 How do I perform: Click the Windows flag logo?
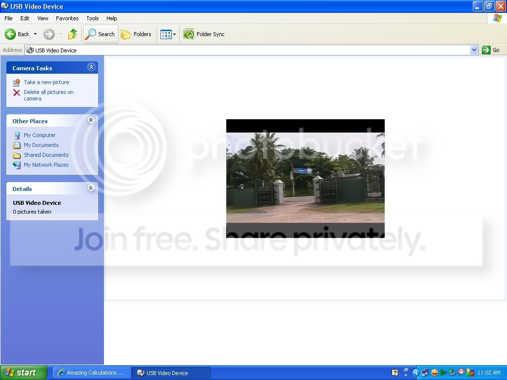[x=497, y=18]
